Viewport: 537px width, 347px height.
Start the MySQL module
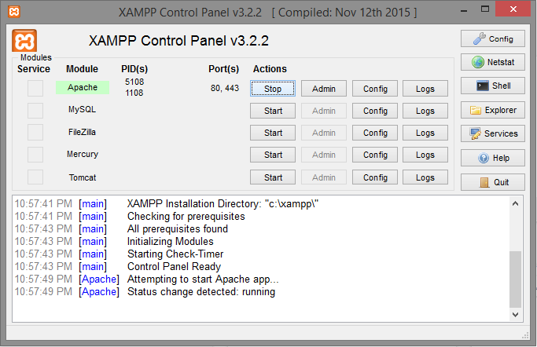click(x=273, y=111)
